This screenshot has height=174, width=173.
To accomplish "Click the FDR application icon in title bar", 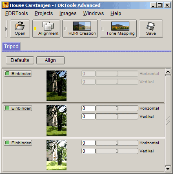I will click(x=5, y=5).
